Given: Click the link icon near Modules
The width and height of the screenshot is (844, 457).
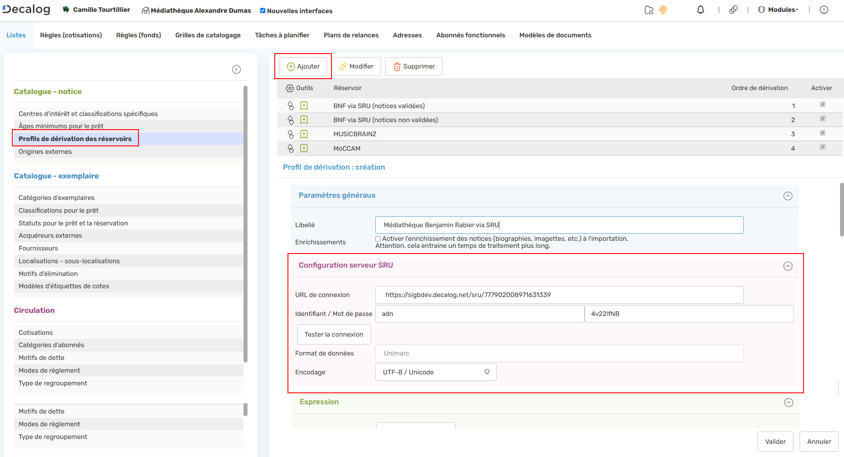Looking at the screenshot, I should (x=733, y=9).
